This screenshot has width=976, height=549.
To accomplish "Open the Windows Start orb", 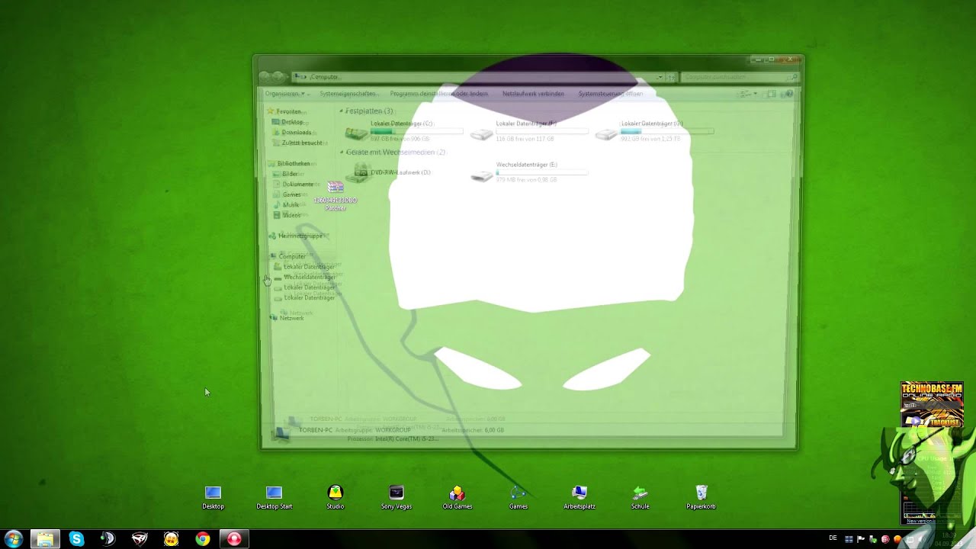I will [13, 539].
